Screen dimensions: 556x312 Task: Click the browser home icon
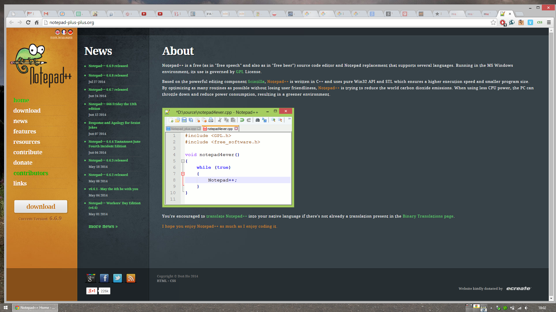pyautogui.click(x=36, y=23)
